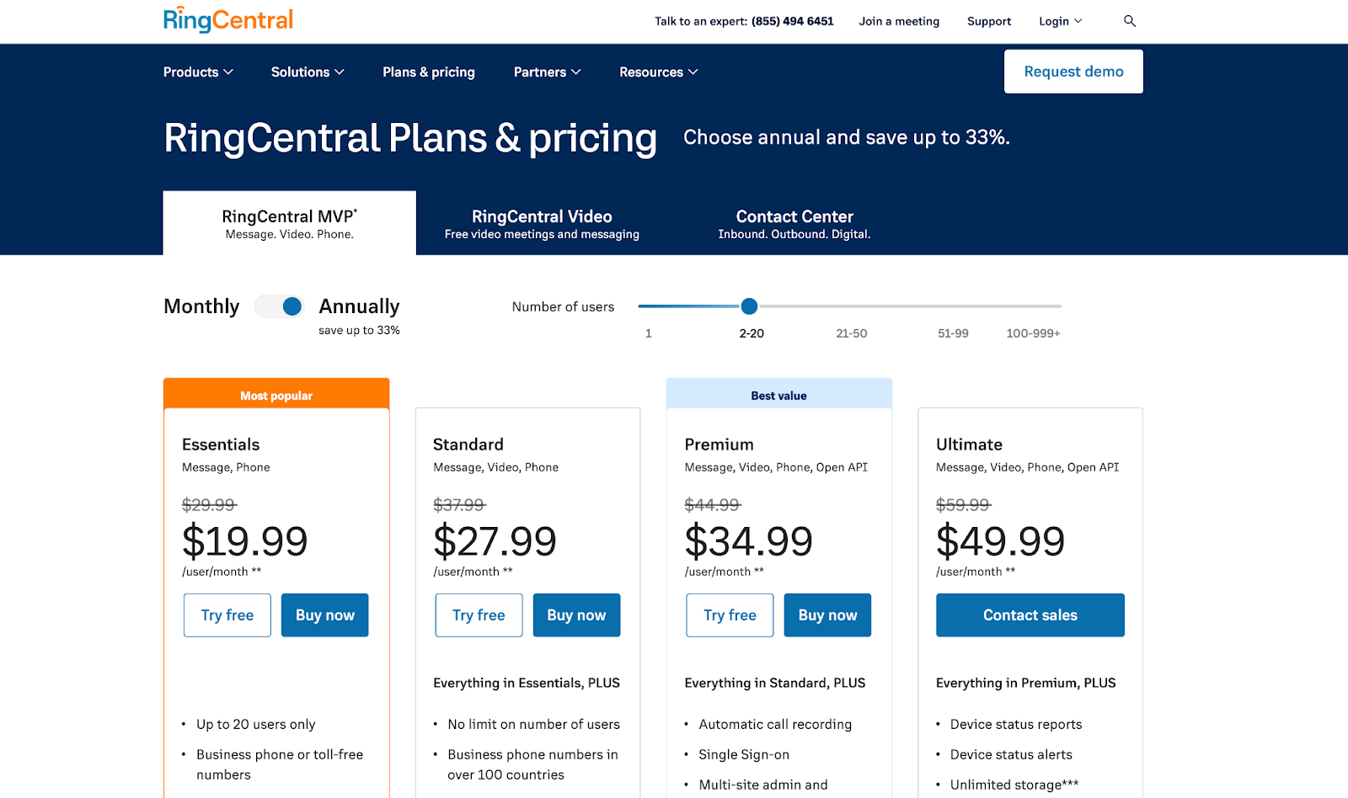Toggle the Monthly/Annually billing switch
This screenshot has height=798, width=1348.
coord(280,306)
